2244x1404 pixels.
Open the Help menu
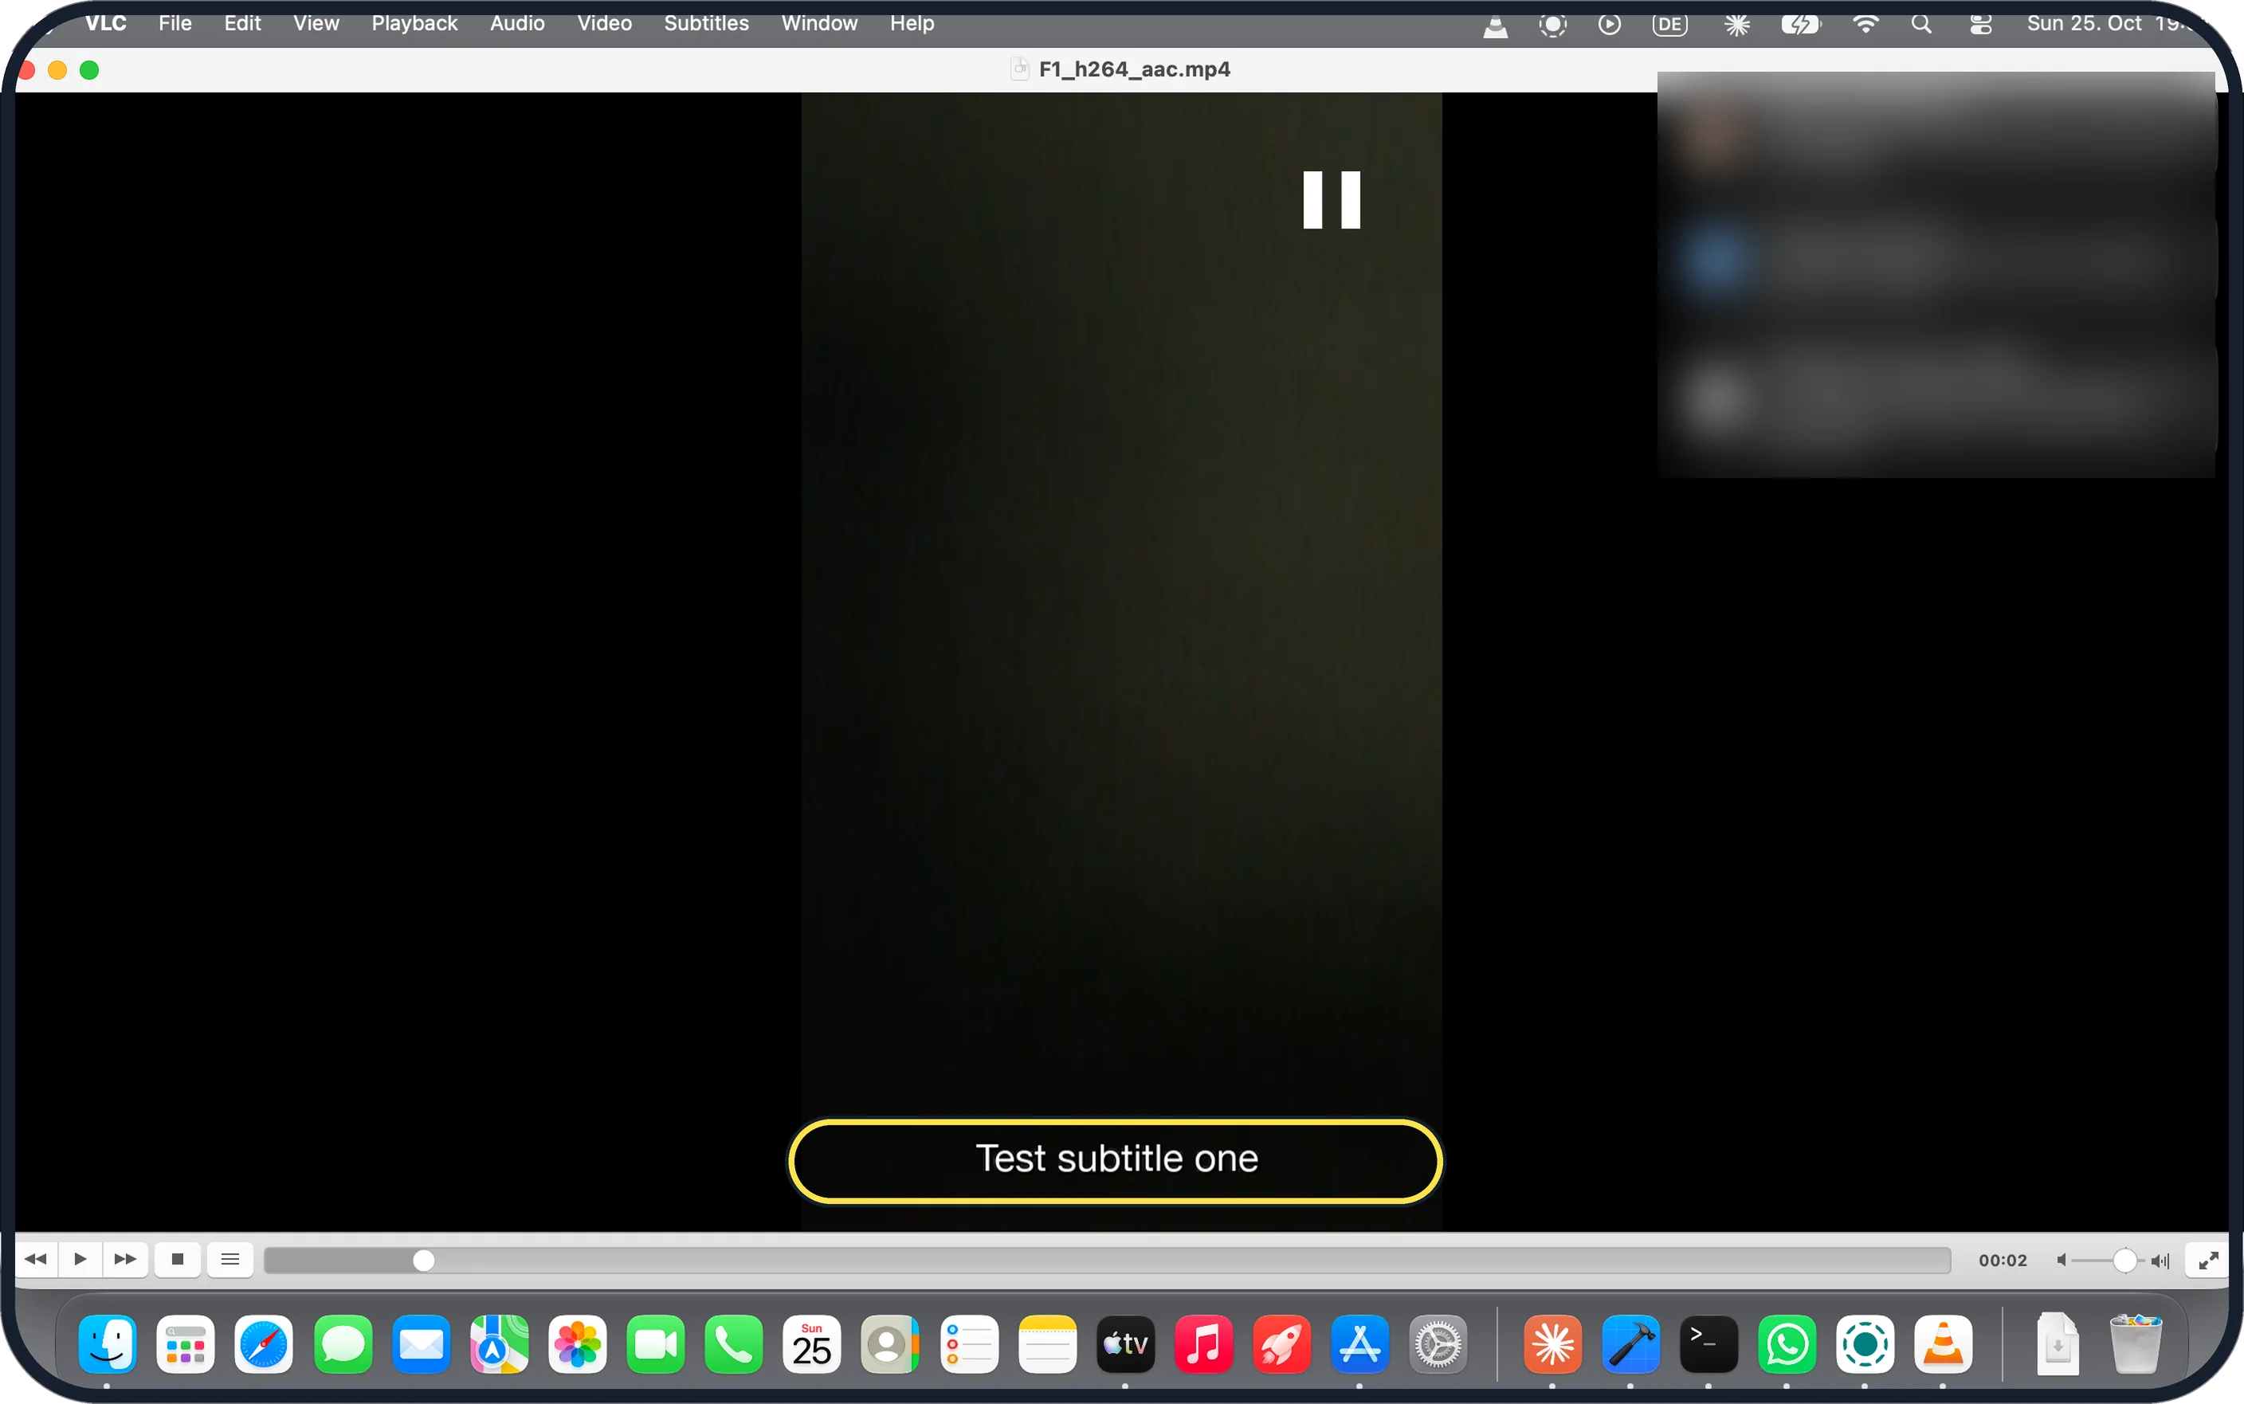coord(912,23)
